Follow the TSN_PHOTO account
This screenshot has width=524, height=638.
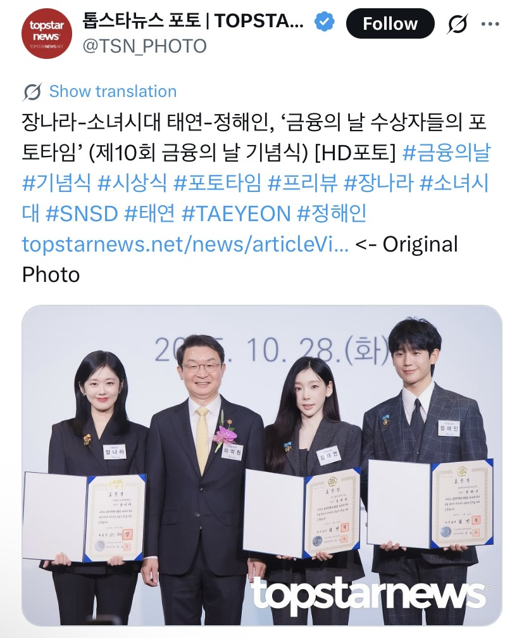tap(390, 23)
